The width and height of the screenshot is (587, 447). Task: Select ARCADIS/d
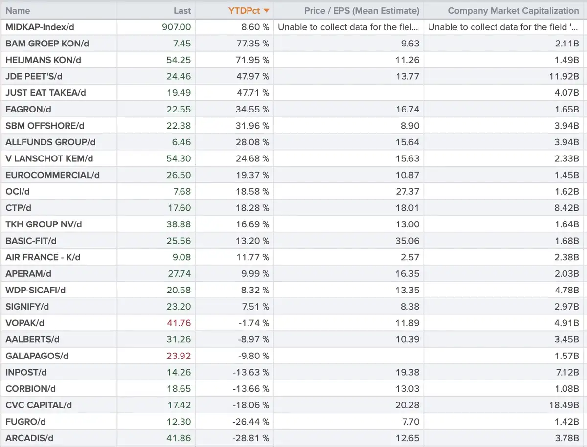tap(29, 438)
